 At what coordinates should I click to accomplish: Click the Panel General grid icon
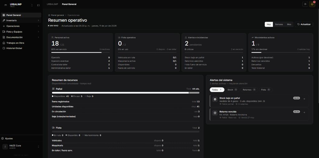[4, 15]
